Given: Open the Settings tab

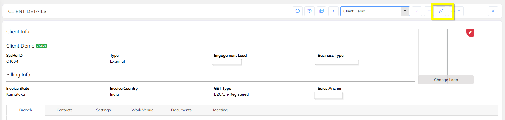Looking at the screenshot, I should point(103,110).
